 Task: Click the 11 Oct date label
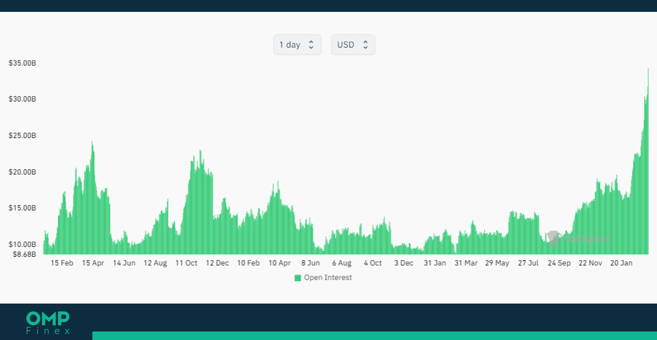click(187, 263)
